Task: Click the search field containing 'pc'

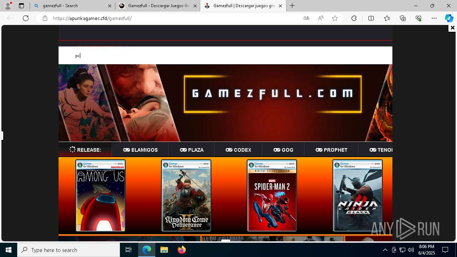Action: 225,55
